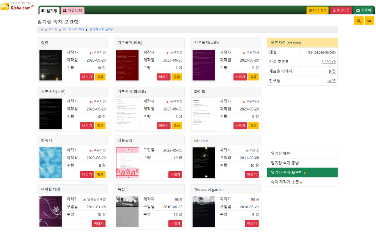Click the 꽃 creator flag on 욕심
The image size is (376, 232).
point(177,199)
